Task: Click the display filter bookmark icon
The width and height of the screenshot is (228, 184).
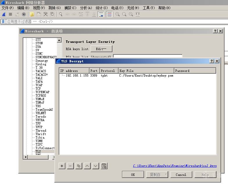Action: (x=3, y=22)
